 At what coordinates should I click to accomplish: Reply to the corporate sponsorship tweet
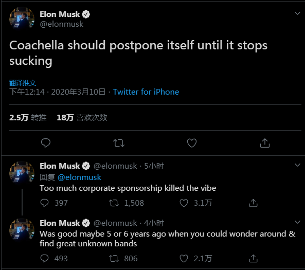pyautogui.click(x=44, y=203)
